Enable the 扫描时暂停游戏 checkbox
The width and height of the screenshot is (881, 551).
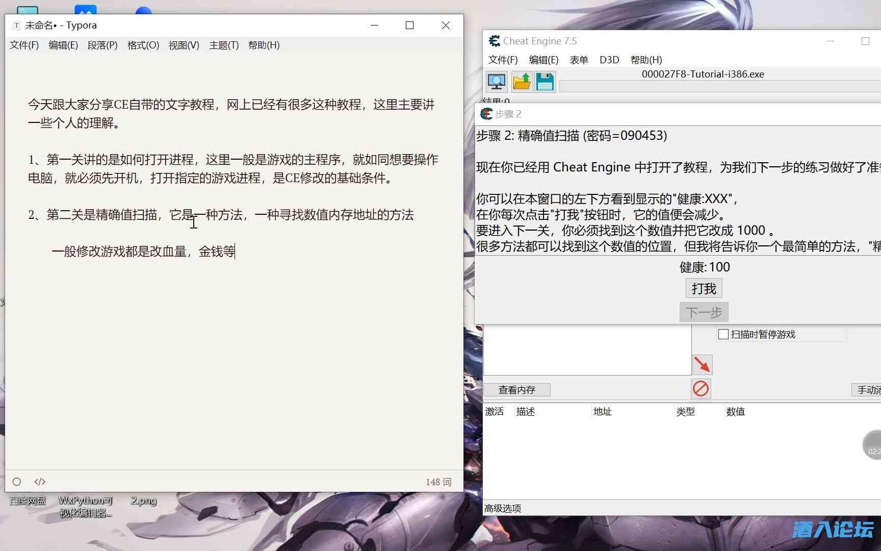pos(723,335)
